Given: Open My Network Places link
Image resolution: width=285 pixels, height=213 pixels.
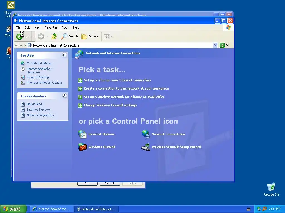Looking at the screenshot, I should [x=39, y=63].
